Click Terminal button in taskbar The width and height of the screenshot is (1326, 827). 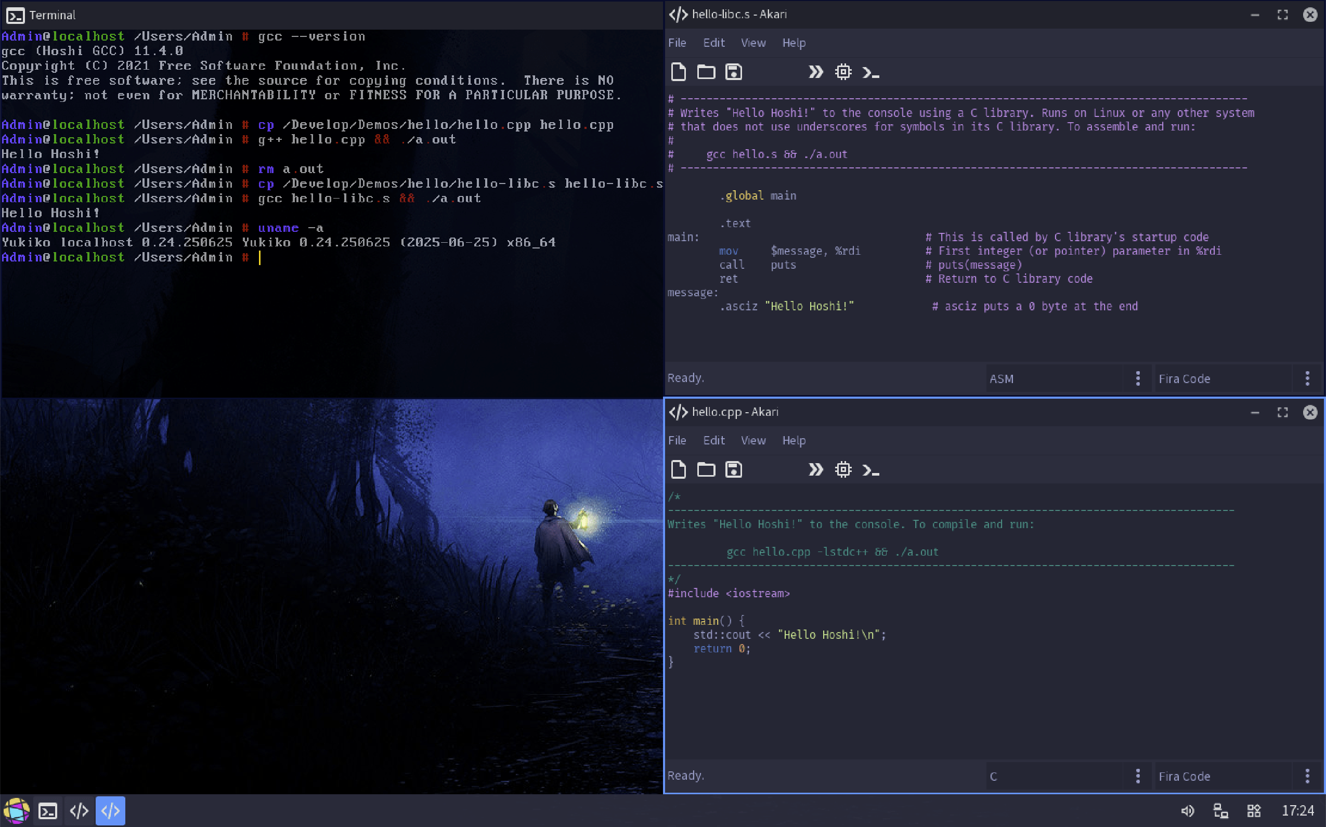pyautogui.click(x=48, y=810)
